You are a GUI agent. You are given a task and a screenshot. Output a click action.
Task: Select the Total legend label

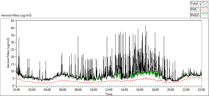pos(195,3)
